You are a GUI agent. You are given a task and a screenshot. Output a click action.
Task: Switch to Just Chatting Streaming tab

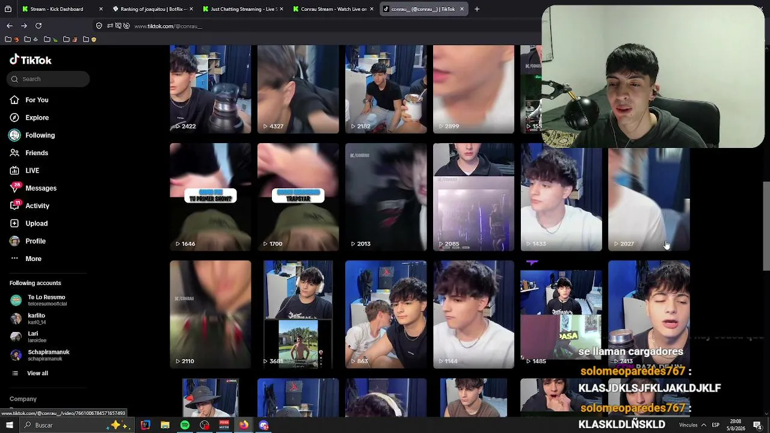244,9
